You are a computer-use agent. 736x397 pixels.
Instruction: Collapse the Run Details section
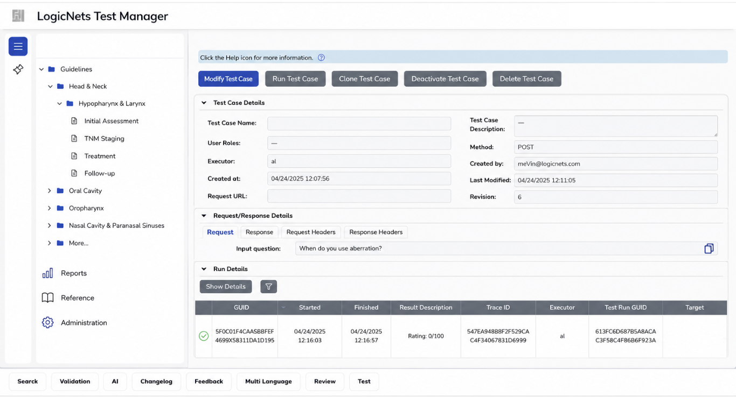point(204,269)
